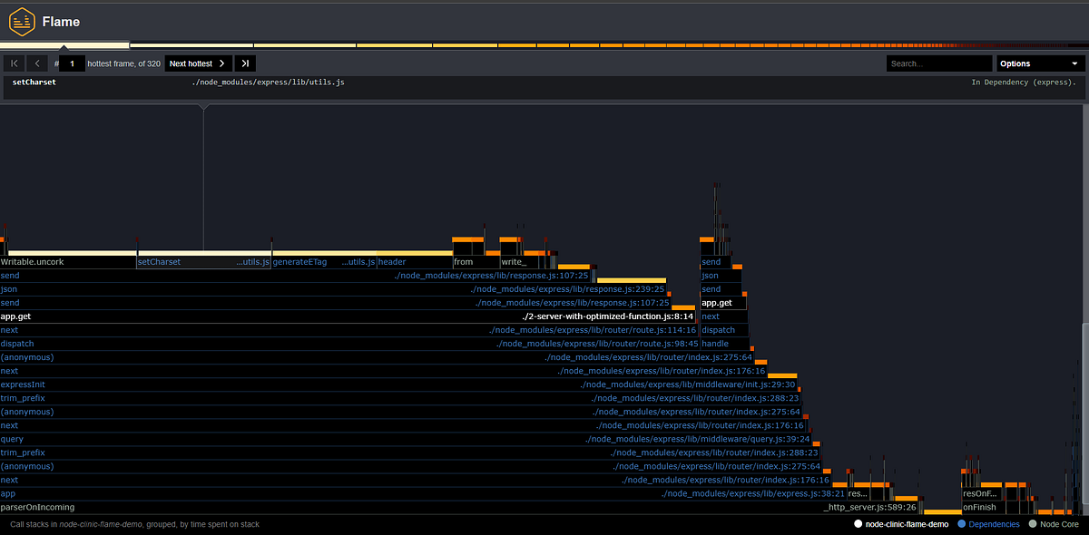Click the ./node_modules/express/lib/utils.js path in info bar
Screen dimensions: 1089x535
[x=268, y=83]
